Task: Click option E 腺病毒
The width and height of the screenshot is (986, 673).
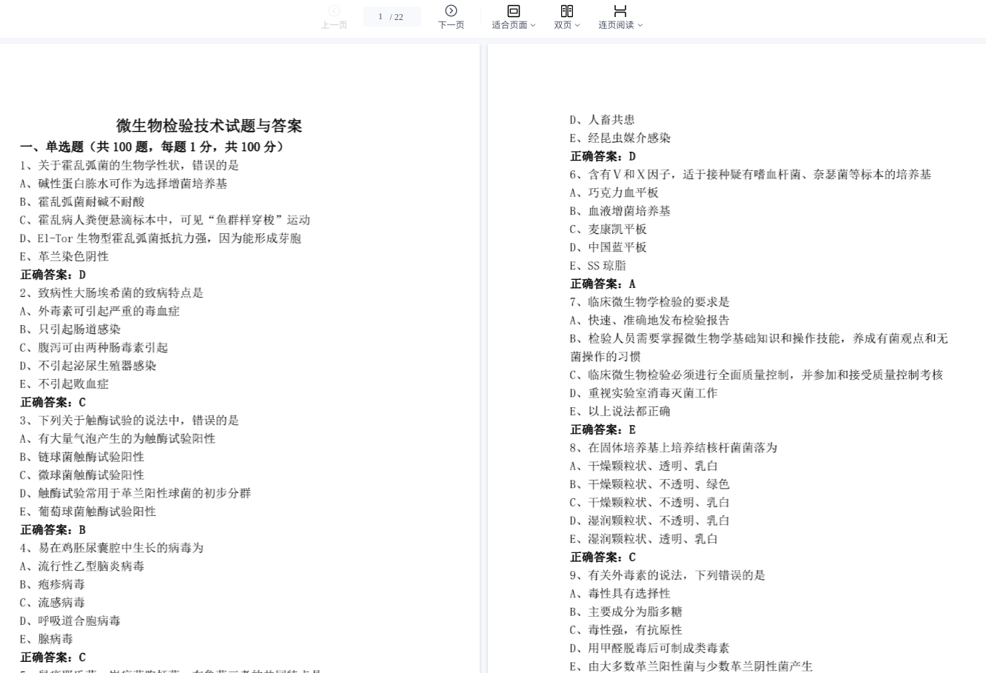Action: (x=47, y=639)
